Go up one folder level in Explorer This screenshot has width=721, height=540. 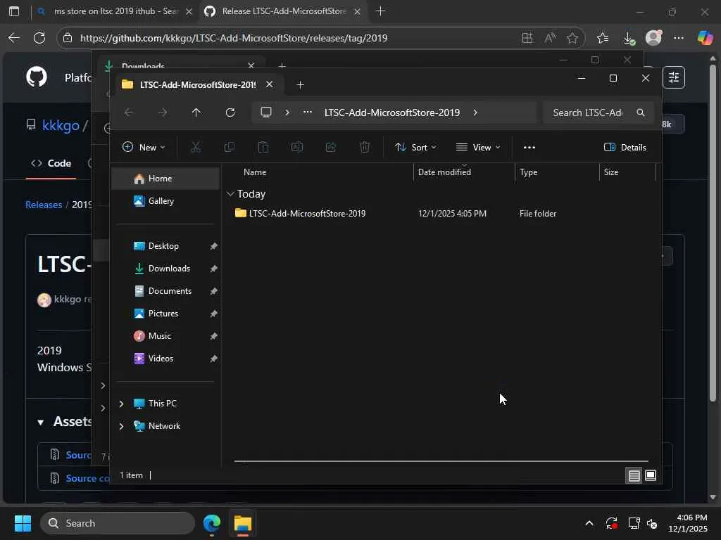click(196, 112)
